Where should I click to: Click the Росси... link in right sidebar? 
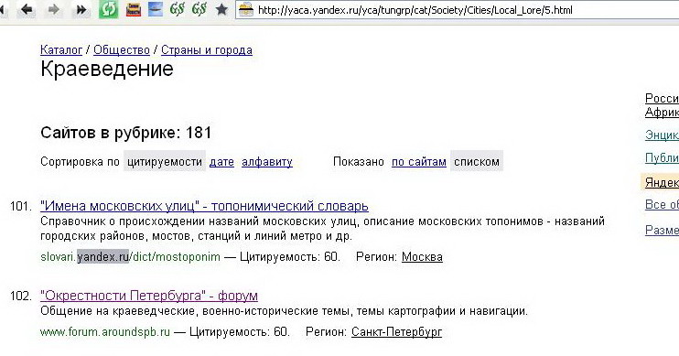[x=662, y=98]
